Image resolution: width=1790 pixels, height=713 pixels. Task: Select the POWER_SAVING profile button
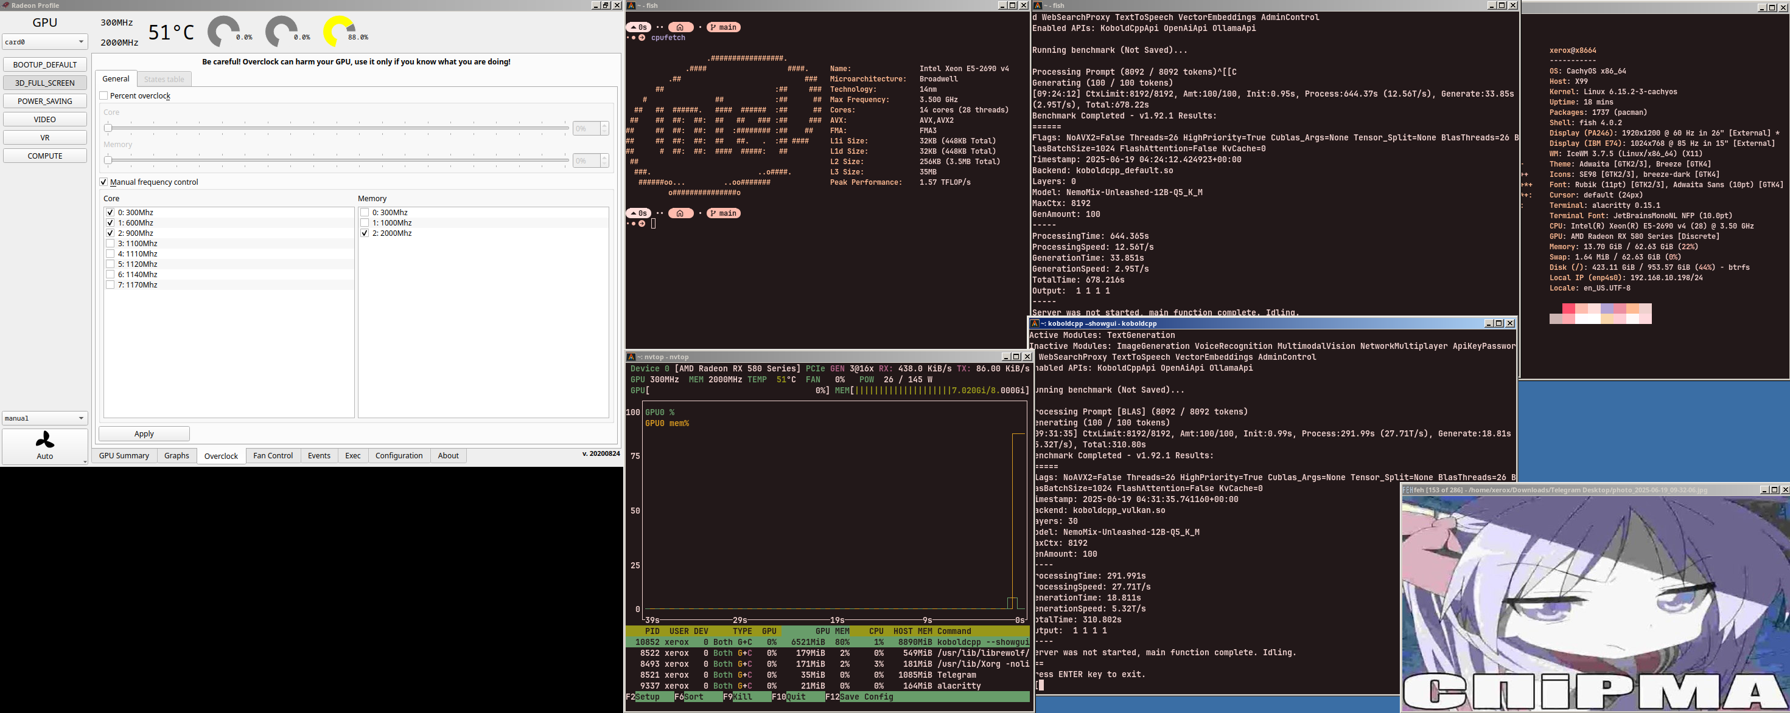(x=44, y=102)
